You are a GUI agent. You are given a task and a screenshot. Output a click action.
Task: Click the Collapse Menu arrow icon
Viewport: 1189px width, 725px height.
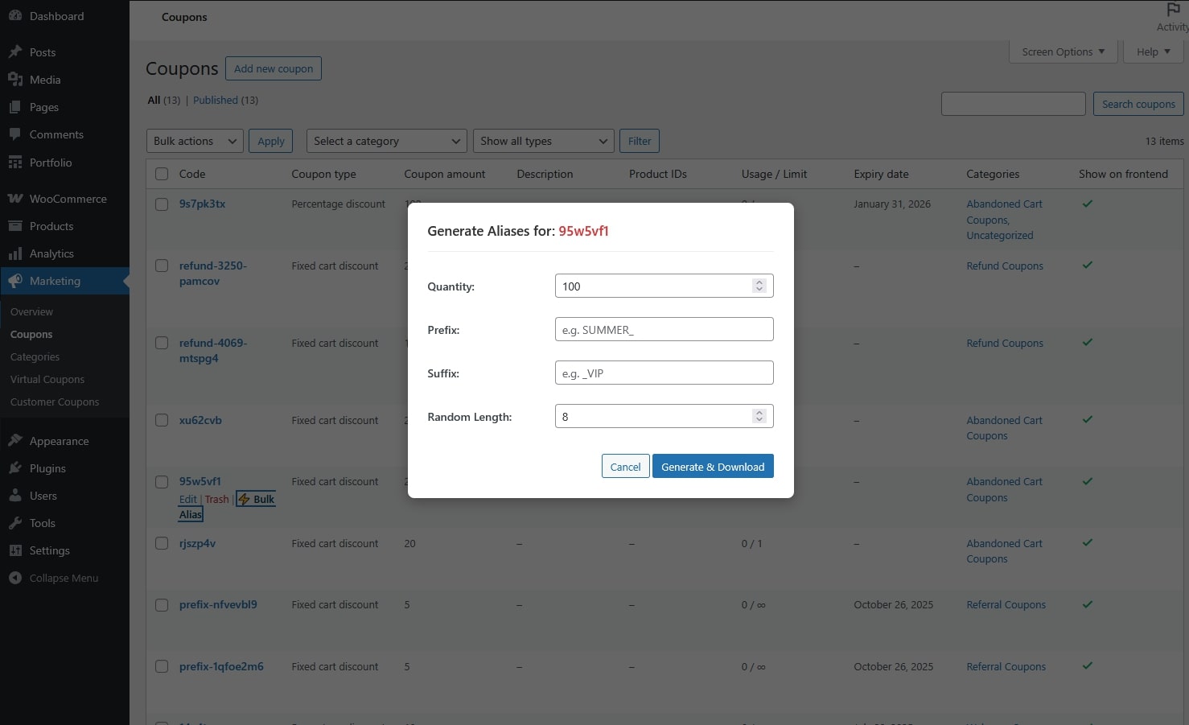click(x=15, y=578)
